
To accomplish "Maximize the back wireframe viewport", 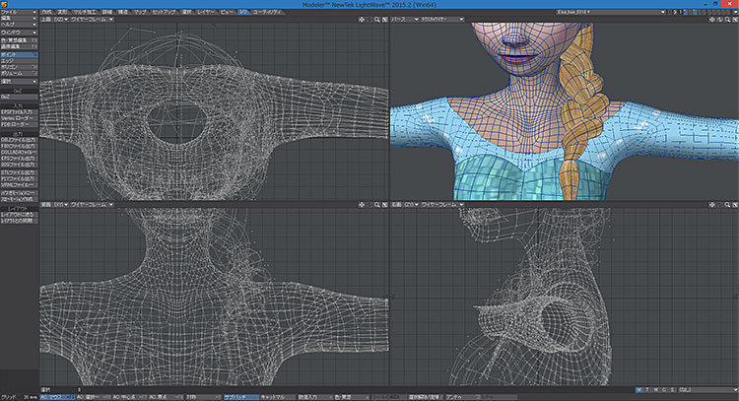I will [384, 205].
